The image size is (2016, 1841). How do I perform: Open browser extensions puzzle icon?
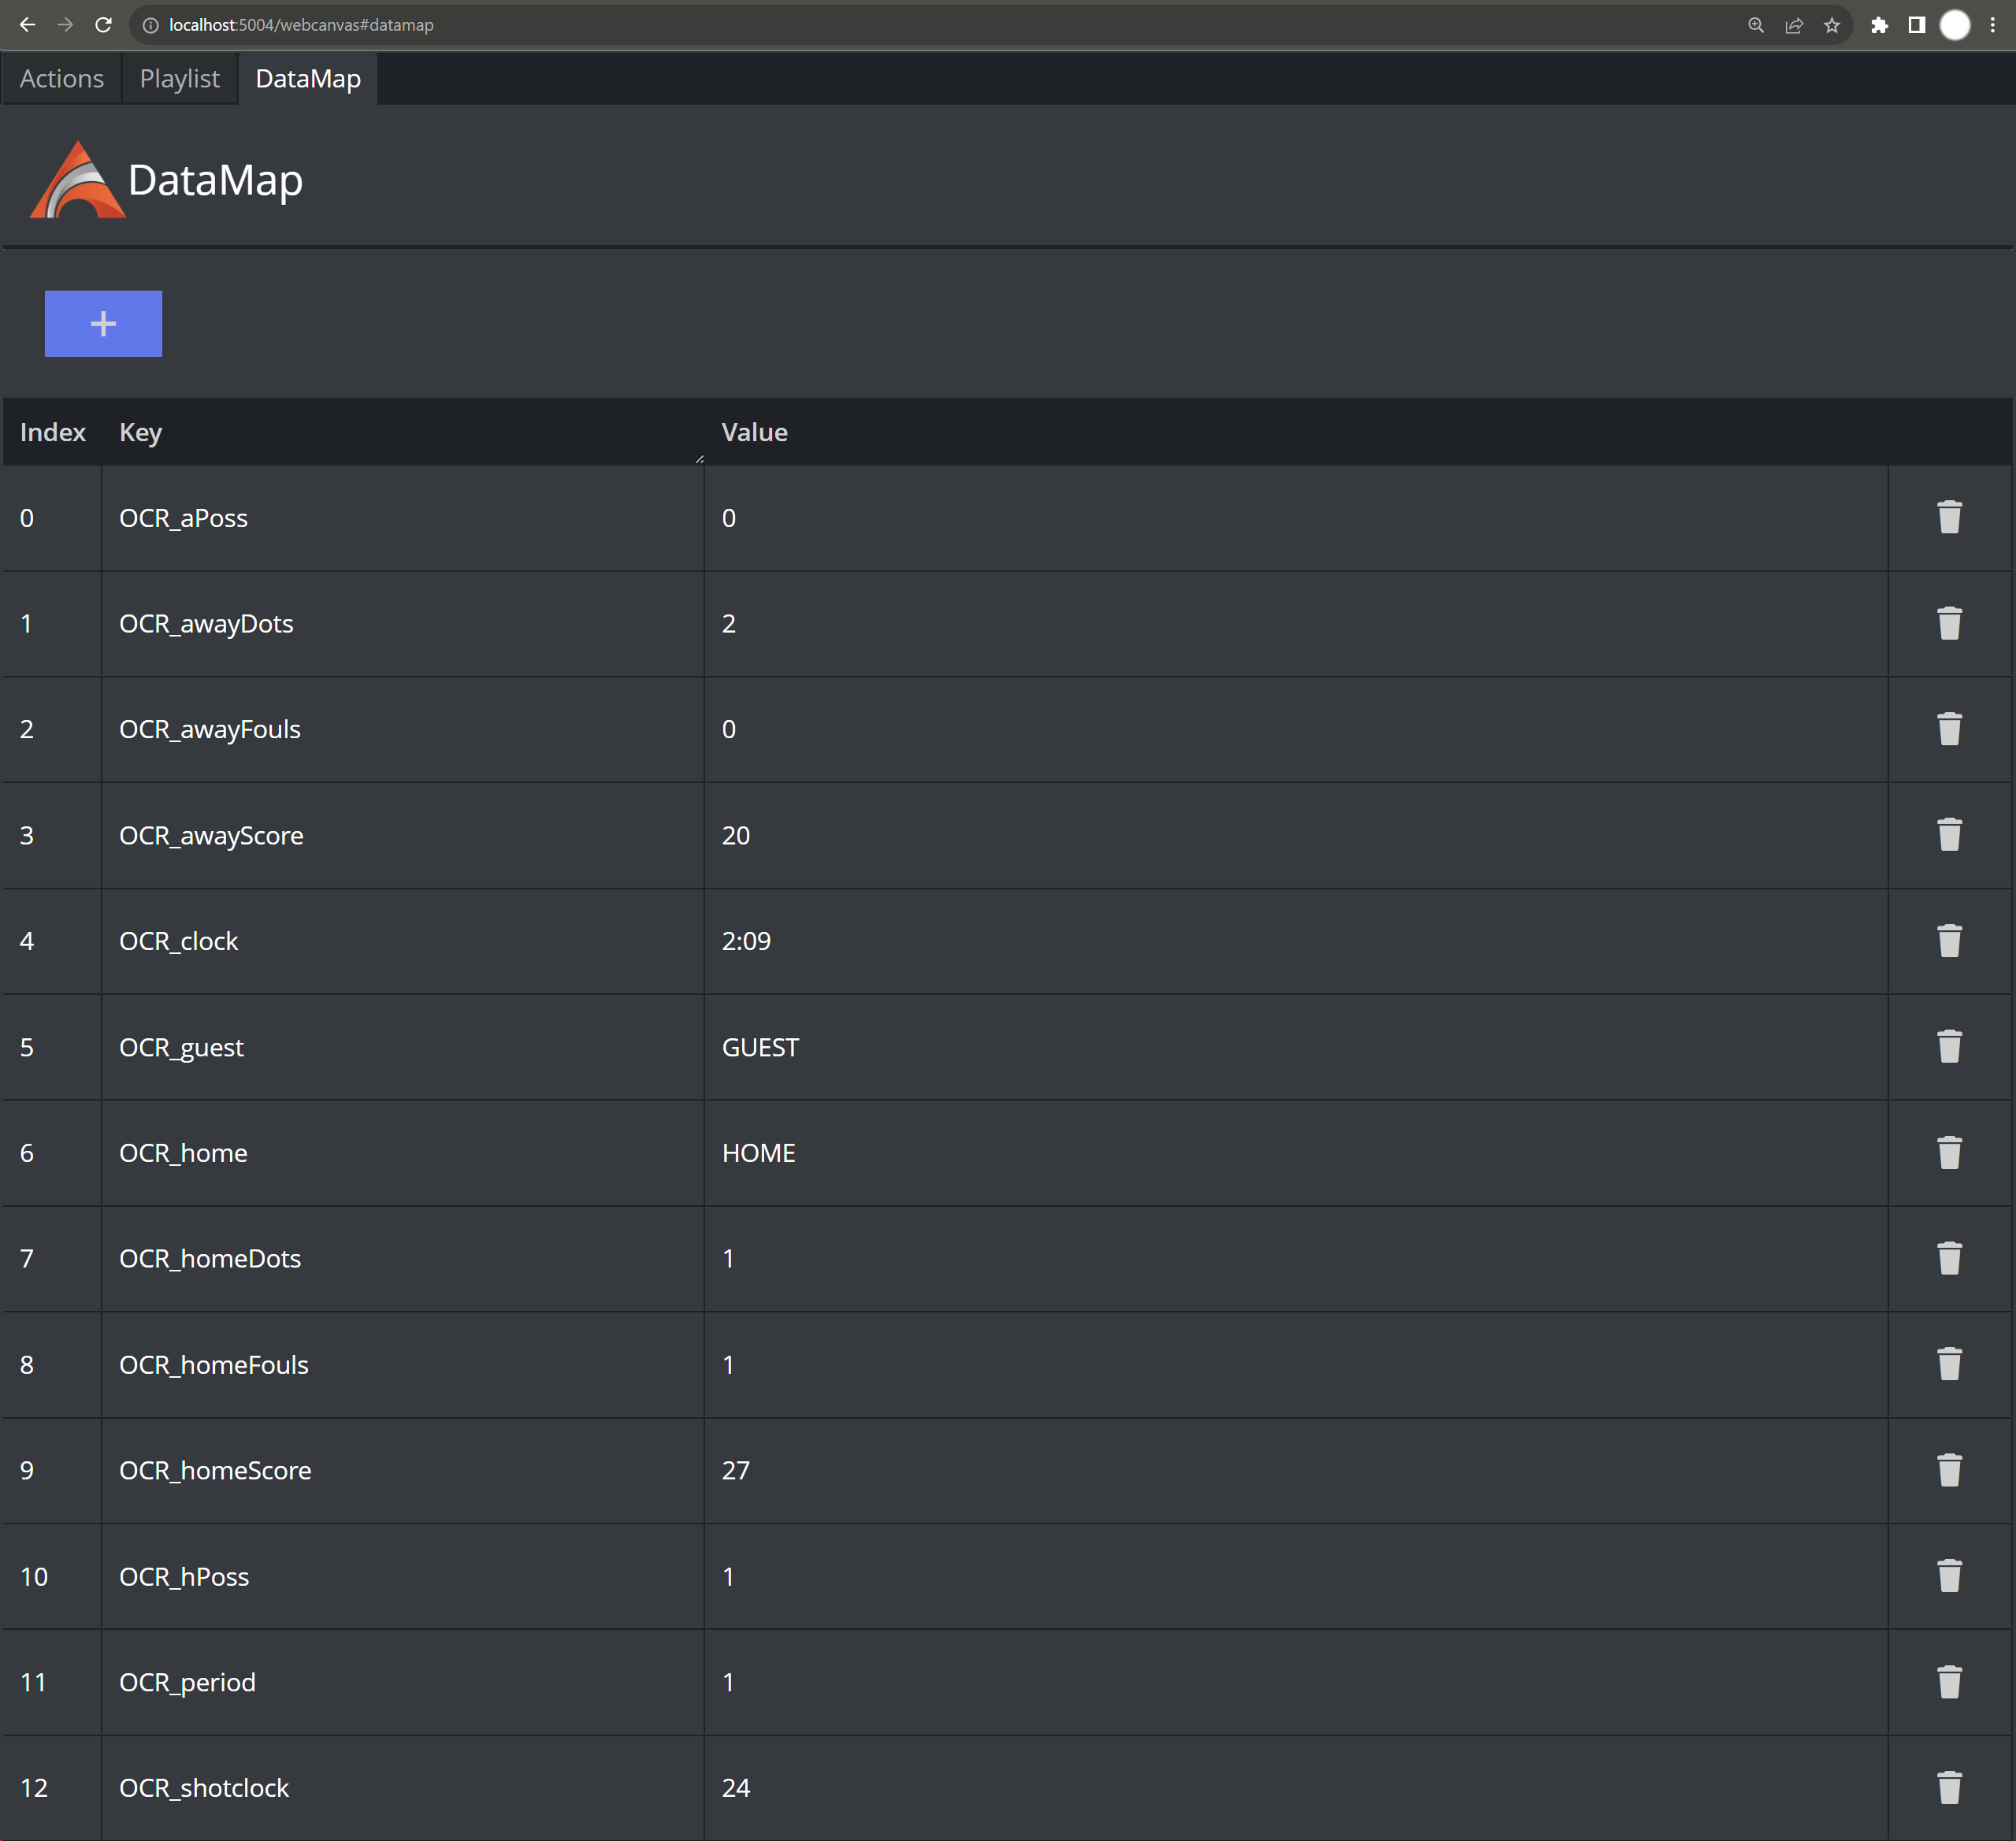(1879, 25)
